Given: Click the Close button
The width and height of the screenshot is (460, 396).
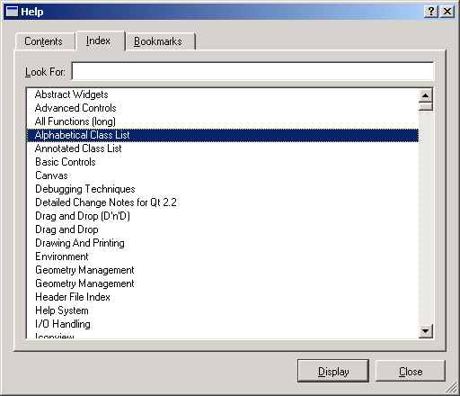Looking at the screenshot, I should [411, 371].
